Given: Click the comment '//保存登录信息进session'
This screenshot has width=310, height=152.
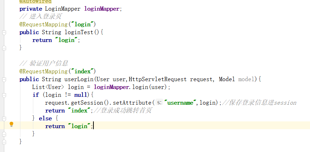Looking at the screenshot, I should (259, 103).
